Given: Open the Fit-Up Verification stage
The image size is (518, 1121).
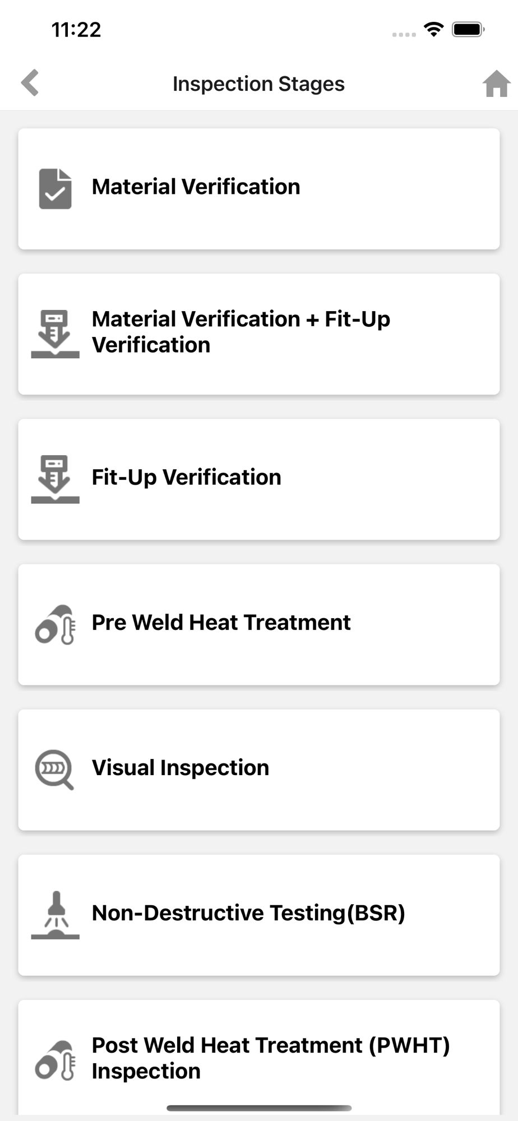Looking at the screenshot, I should [187, 478].
